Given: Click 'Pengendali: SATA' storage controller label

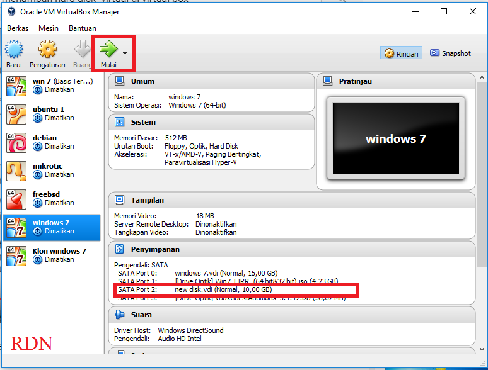Looking at the screenshot, I should 141,265.
